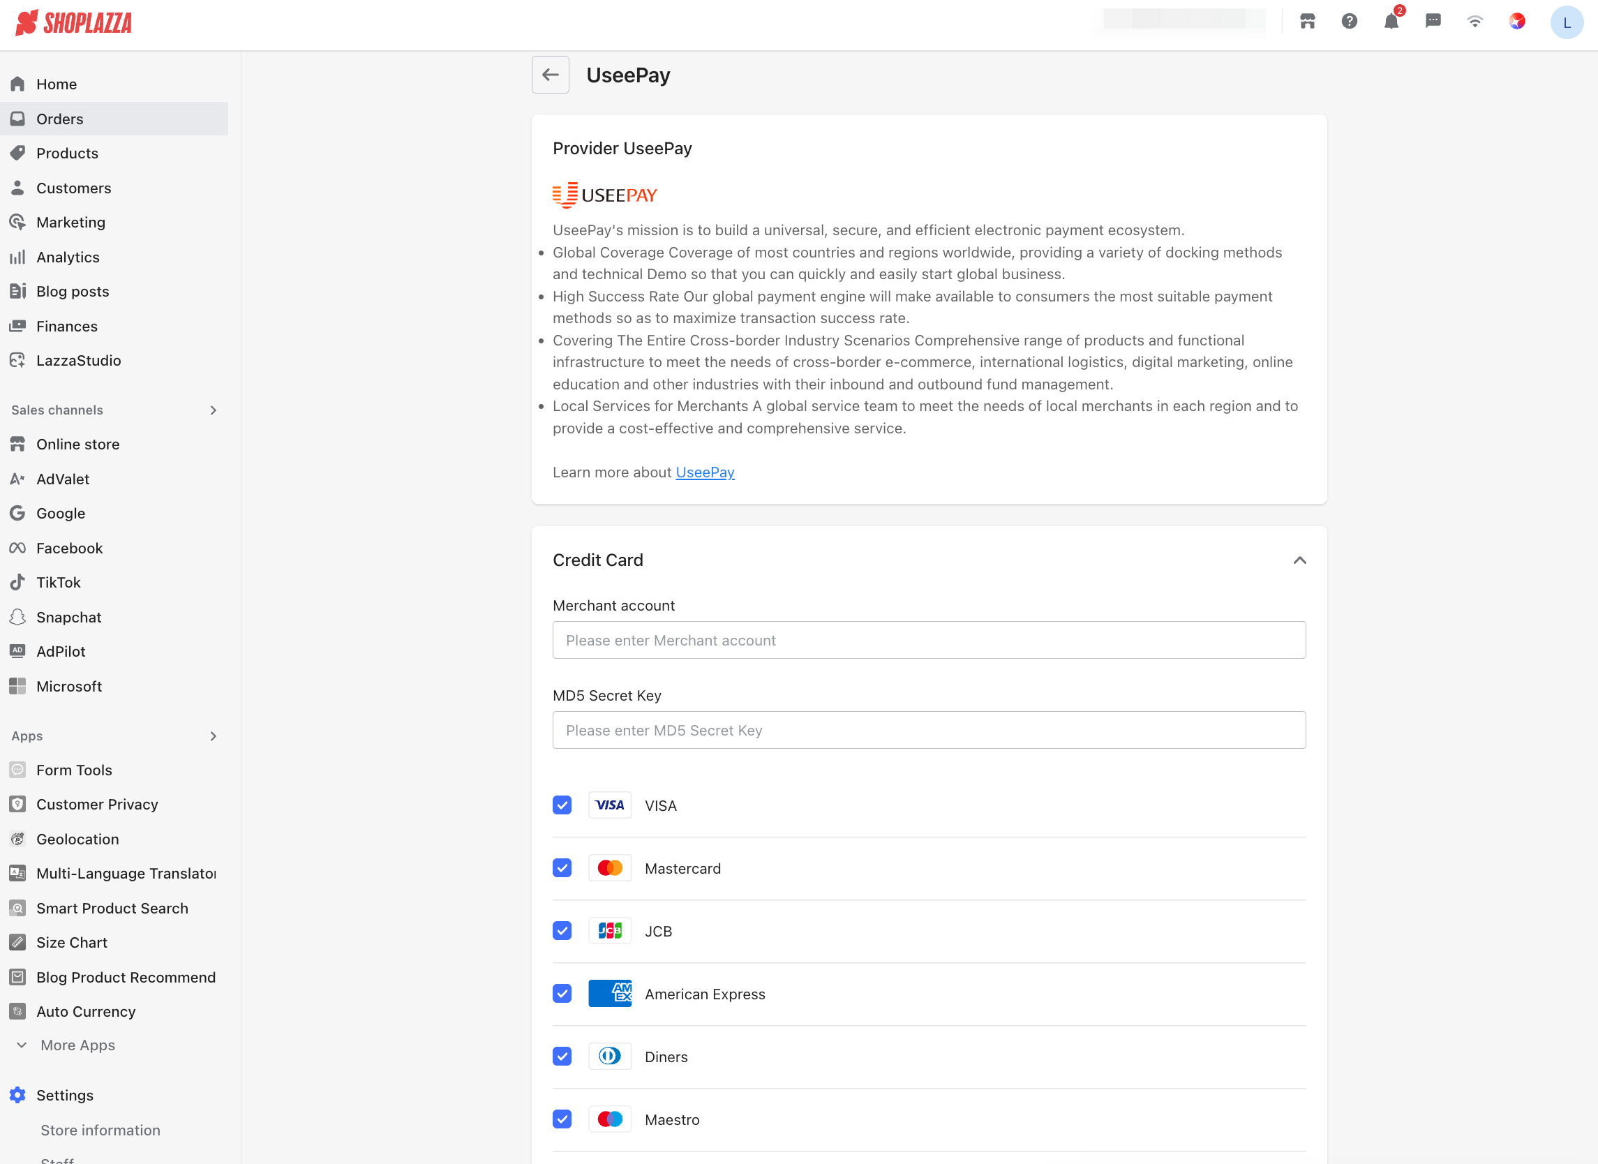Click the Mastercard card logo
This screenshot has height=1164, width=1598.
pos(609,867)
